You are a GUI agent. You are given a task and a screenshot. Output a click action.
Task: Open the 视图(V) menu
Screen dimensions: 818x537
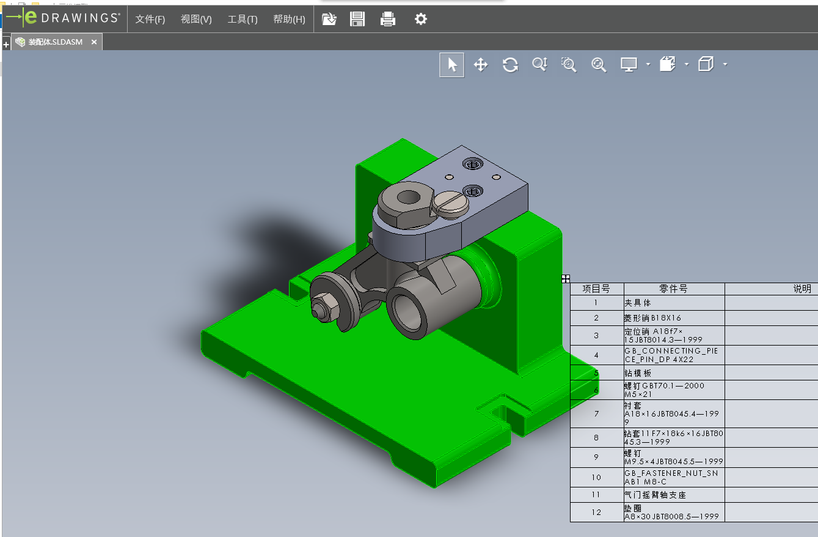(196, 20)
